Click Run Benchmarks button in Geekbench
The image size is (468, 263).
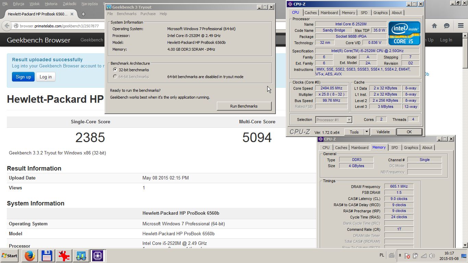tap(244, 106)
